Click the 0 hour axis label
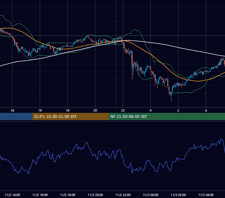 click(x=151, y=111)
